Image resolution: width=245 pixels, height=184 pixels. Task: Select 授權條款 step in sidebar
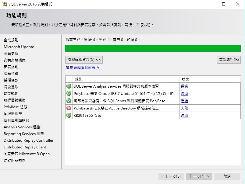coord(11,80)
